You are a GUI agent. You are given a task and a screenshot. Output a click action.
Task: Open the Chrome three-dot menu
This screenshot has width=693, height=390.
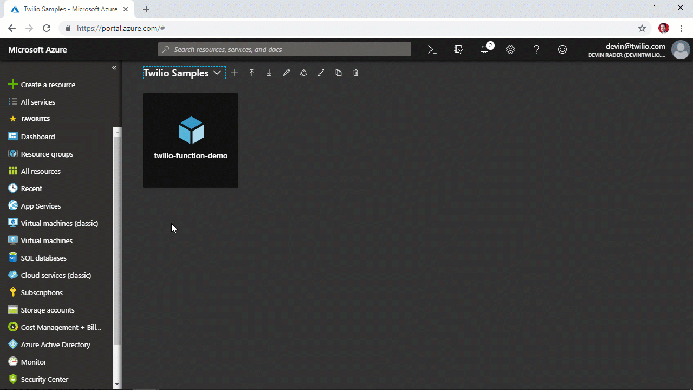(x=682, y=28)
